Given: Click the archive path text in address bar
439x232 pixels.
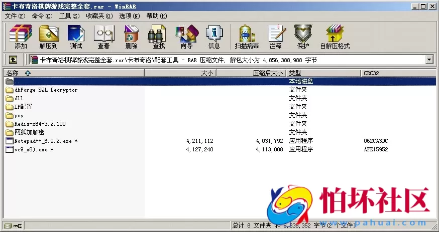Looking at the screenshot, I should (178, 60).
